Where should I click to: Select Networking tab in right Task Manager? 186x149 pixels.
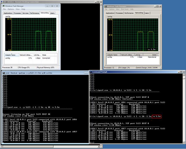[139, 13]
